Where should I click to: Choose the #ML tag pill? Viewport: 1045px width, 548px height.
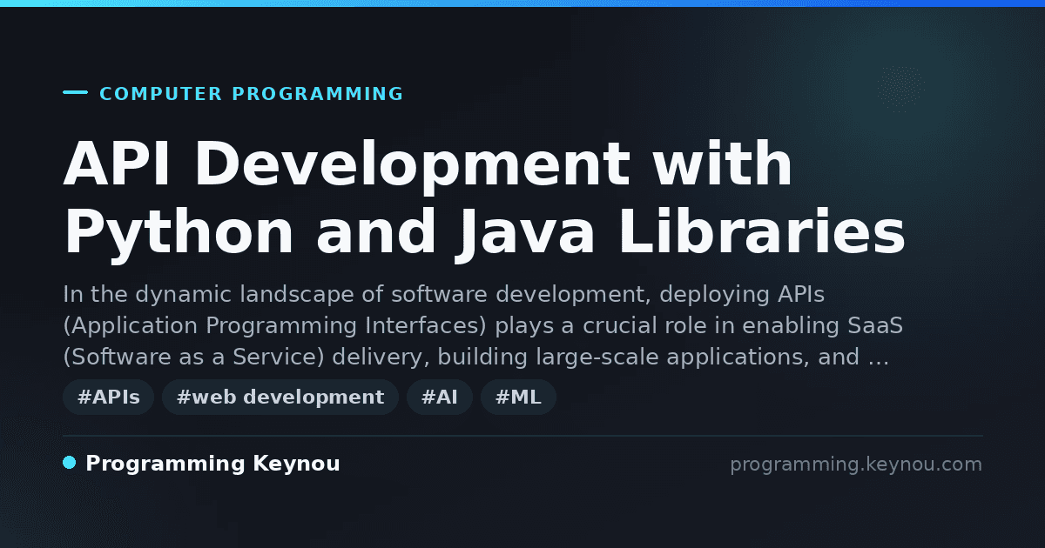click(x=518, y=398)
